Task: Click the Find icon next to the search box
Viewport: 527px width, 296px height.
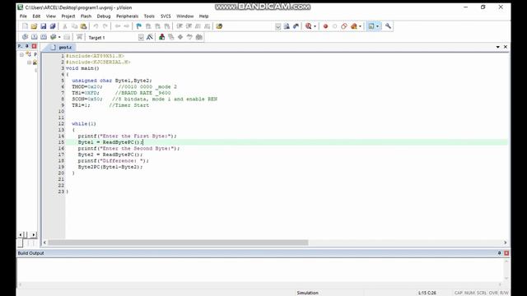Action: coord(287,26)
